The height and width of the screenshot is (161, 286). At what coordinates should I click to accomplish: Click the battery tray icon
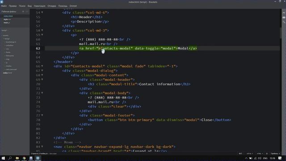(x=251, y=158)
